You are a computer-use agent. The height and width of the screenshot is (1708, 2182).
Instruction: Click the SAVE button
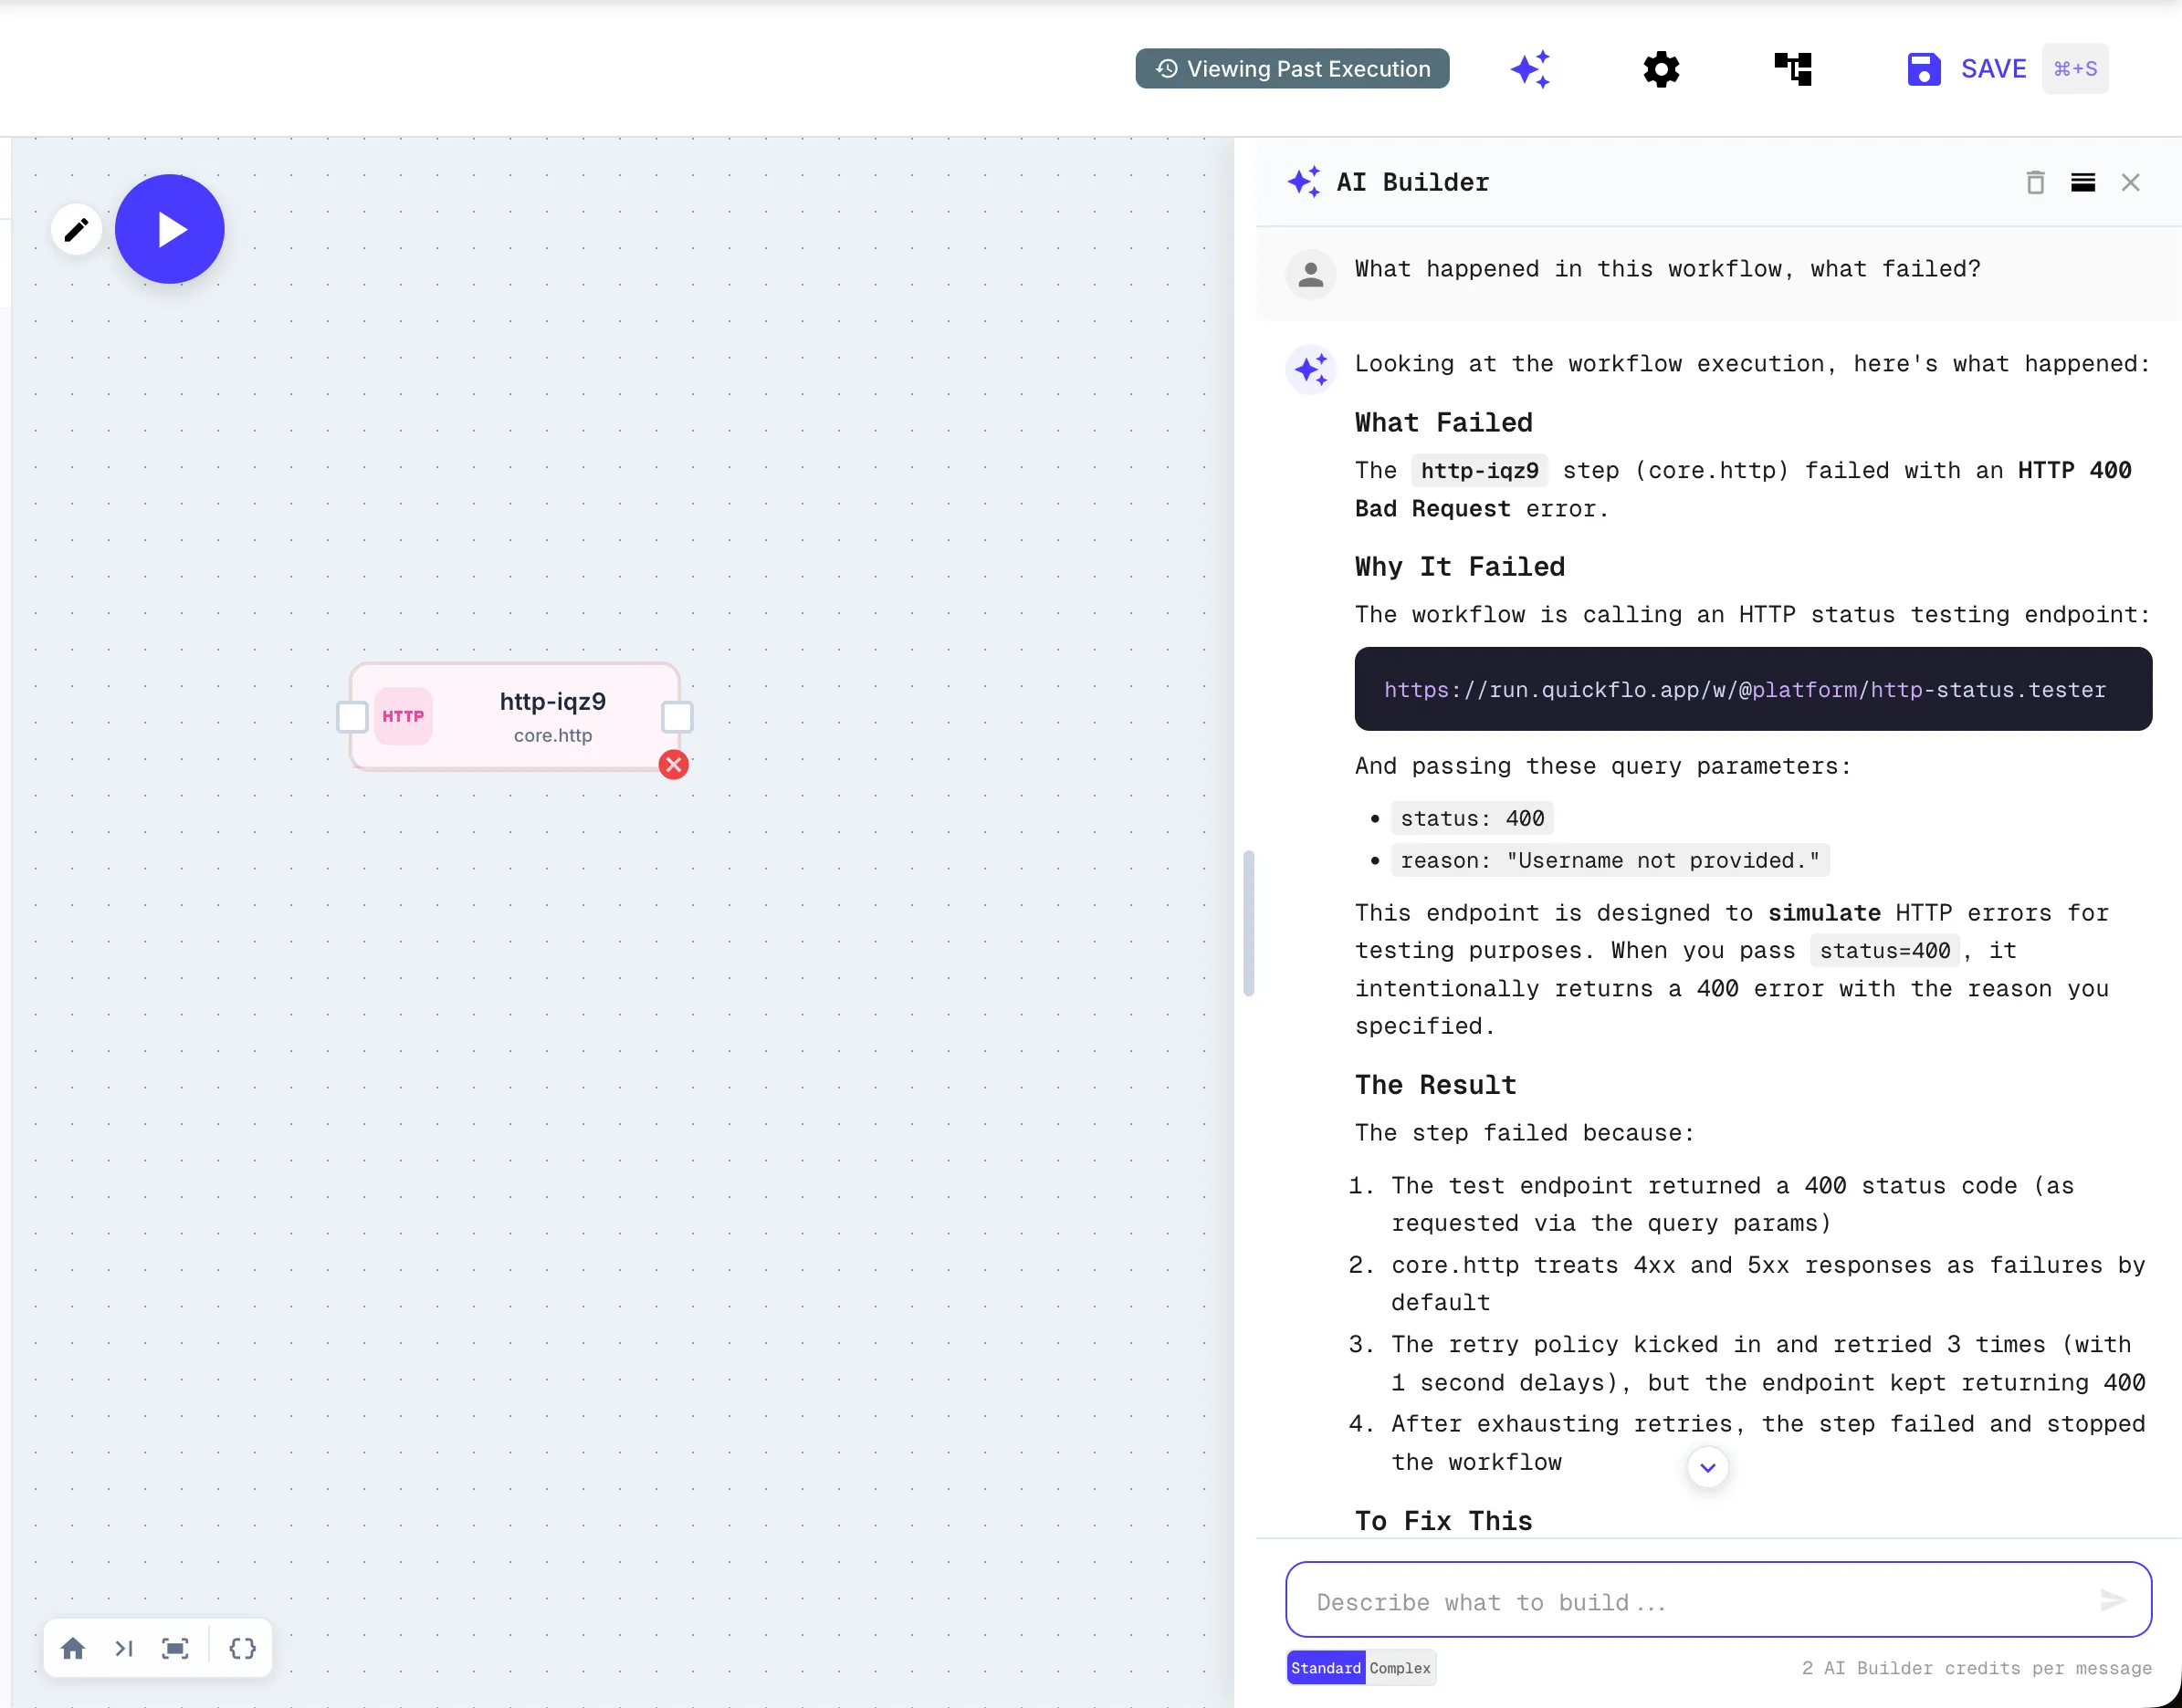[x=1967, y=69]
